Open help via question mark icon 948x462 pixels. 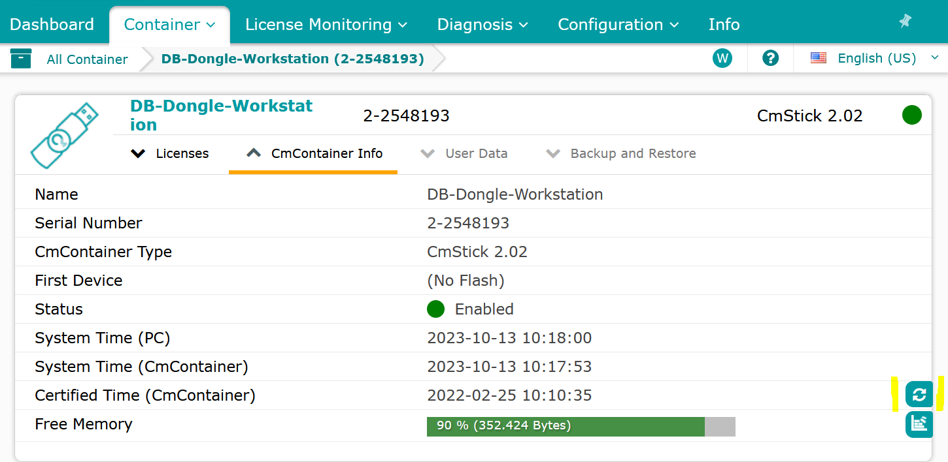point(770,59)
